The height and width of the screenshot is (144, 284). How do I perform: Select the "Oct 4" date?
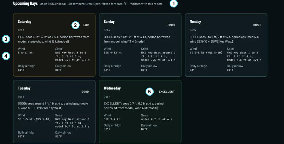click(x=107, y=30)
